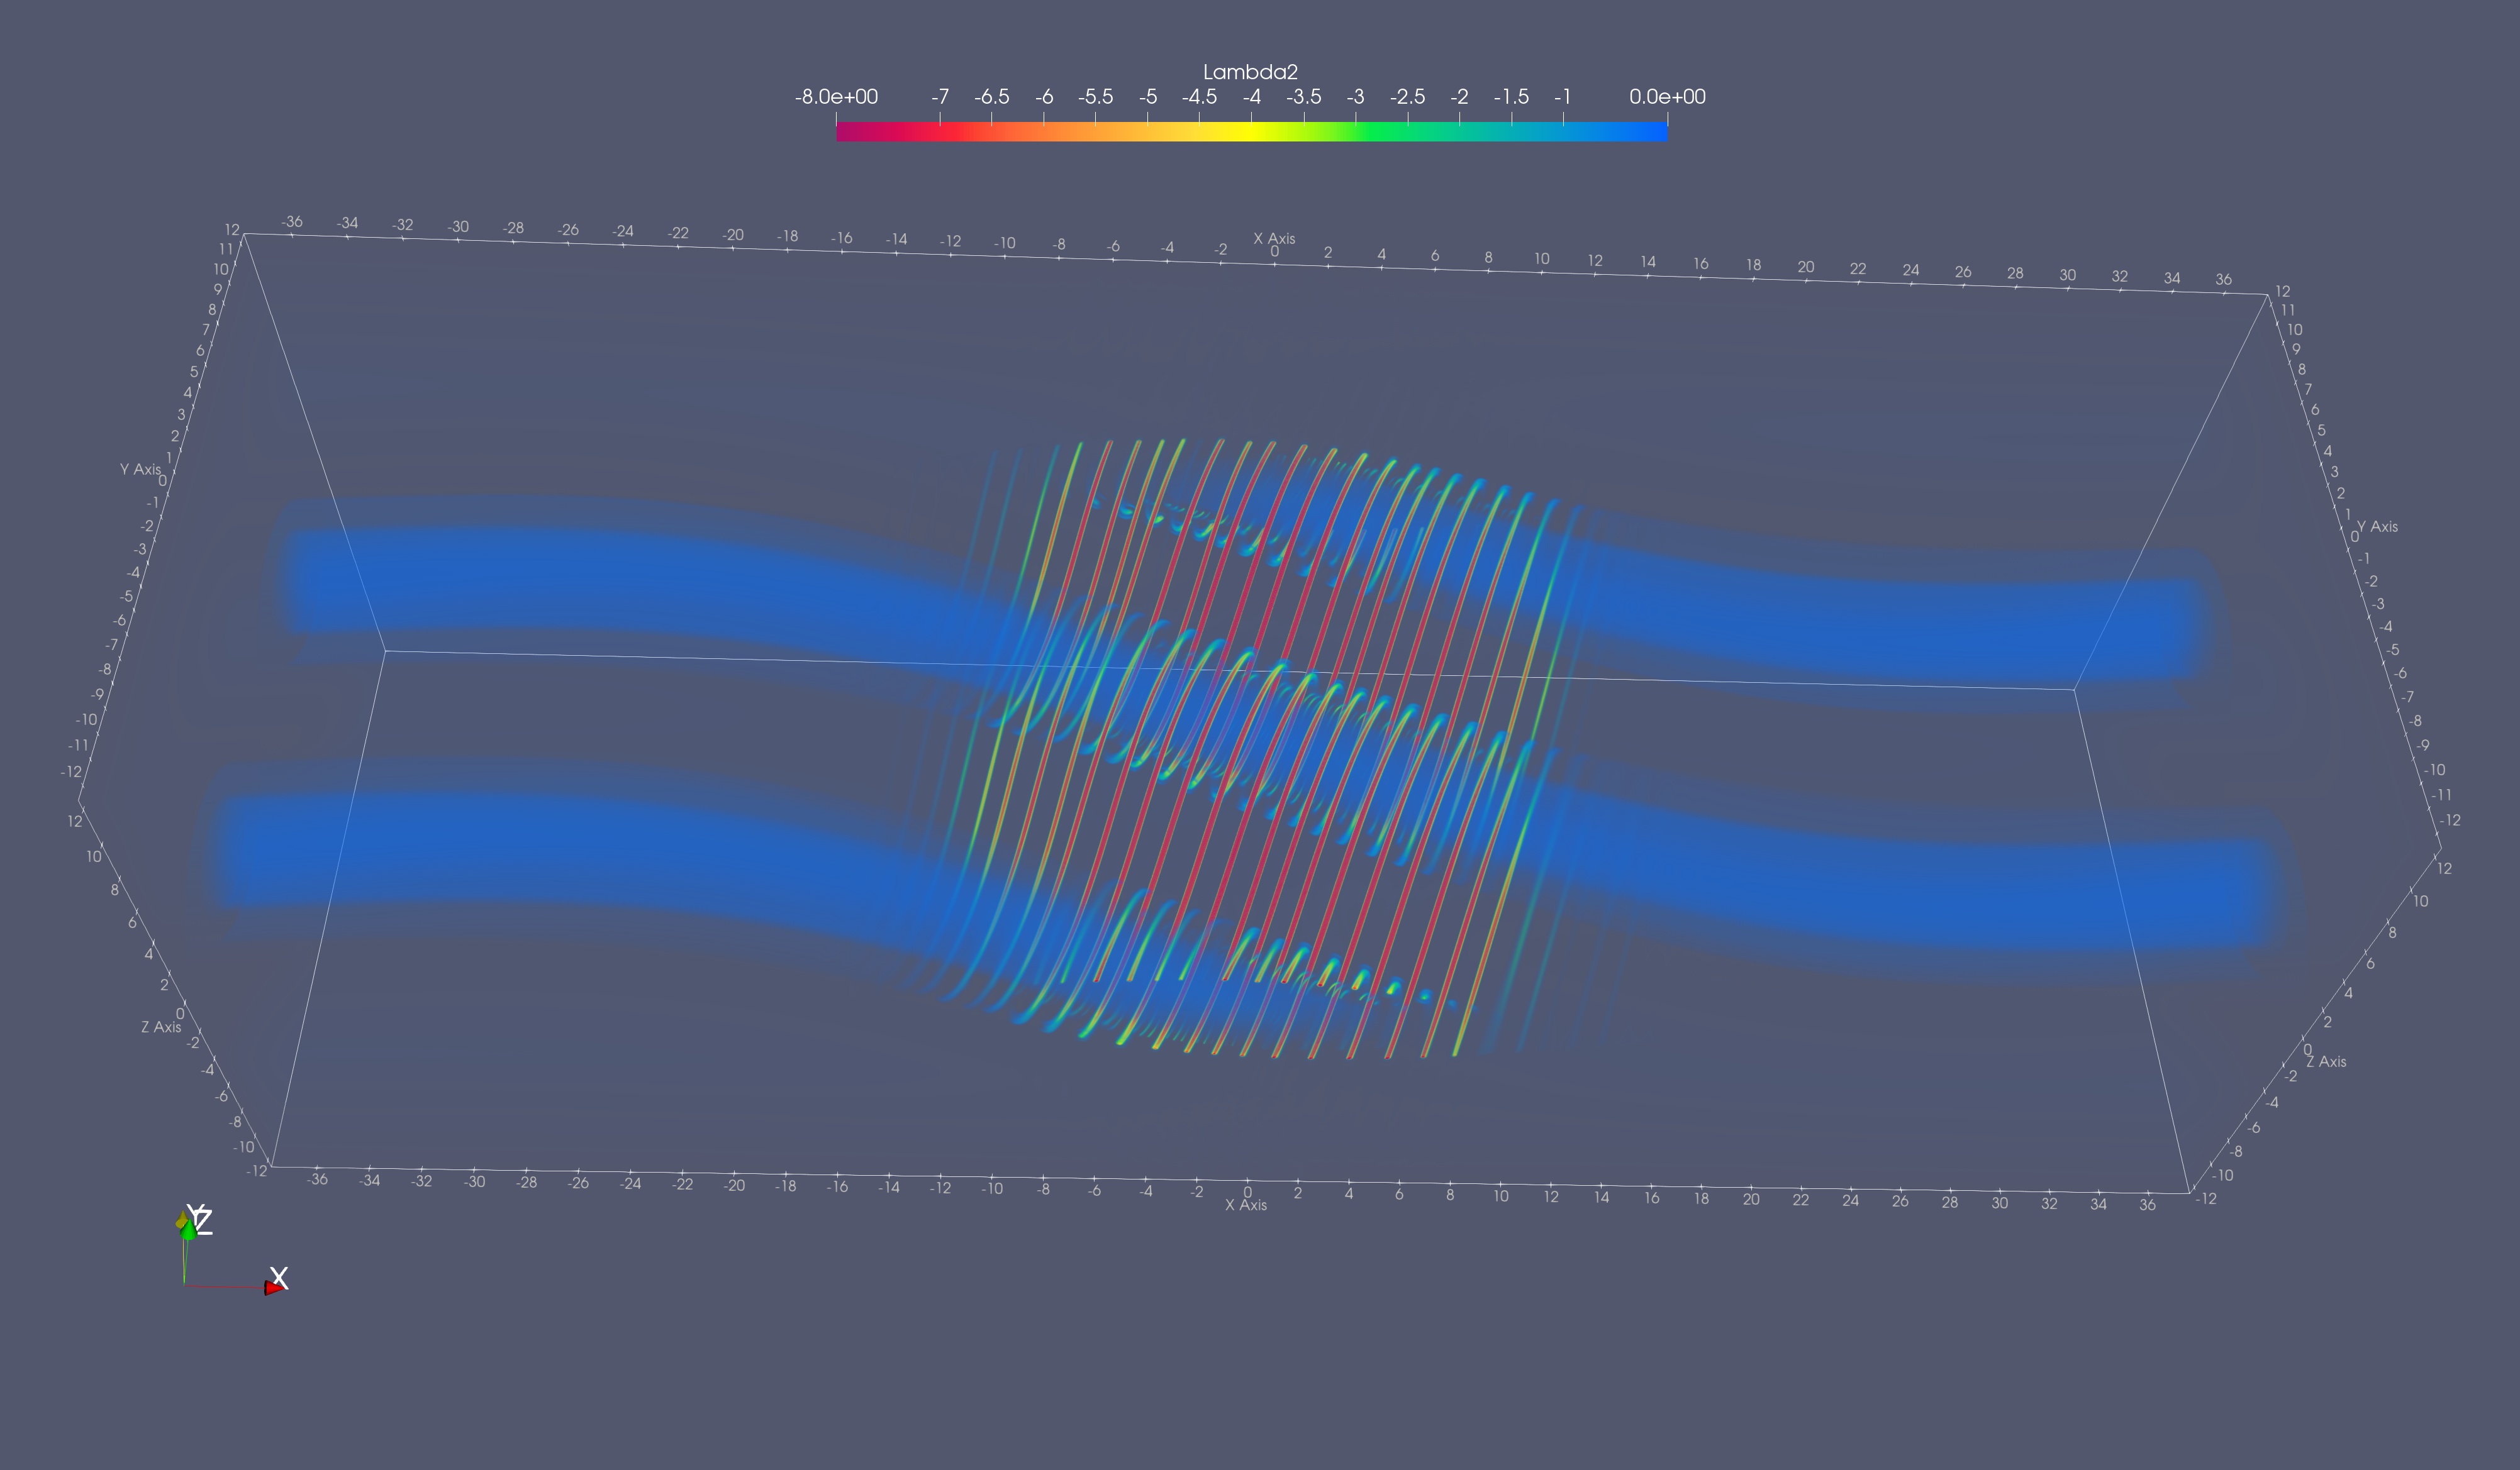The width and height of the screenshot is (2520, 1470).
Task: Click the red X arrow of the orientation widget
Action: 274,1288
